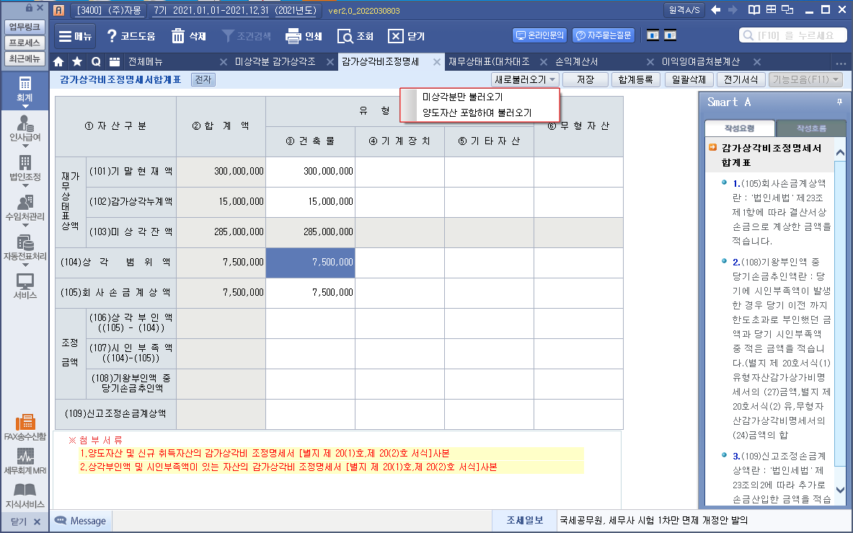Click the right panel layout icon
Viewport: 853px width, 533px height.
click(x=671, y=35)
